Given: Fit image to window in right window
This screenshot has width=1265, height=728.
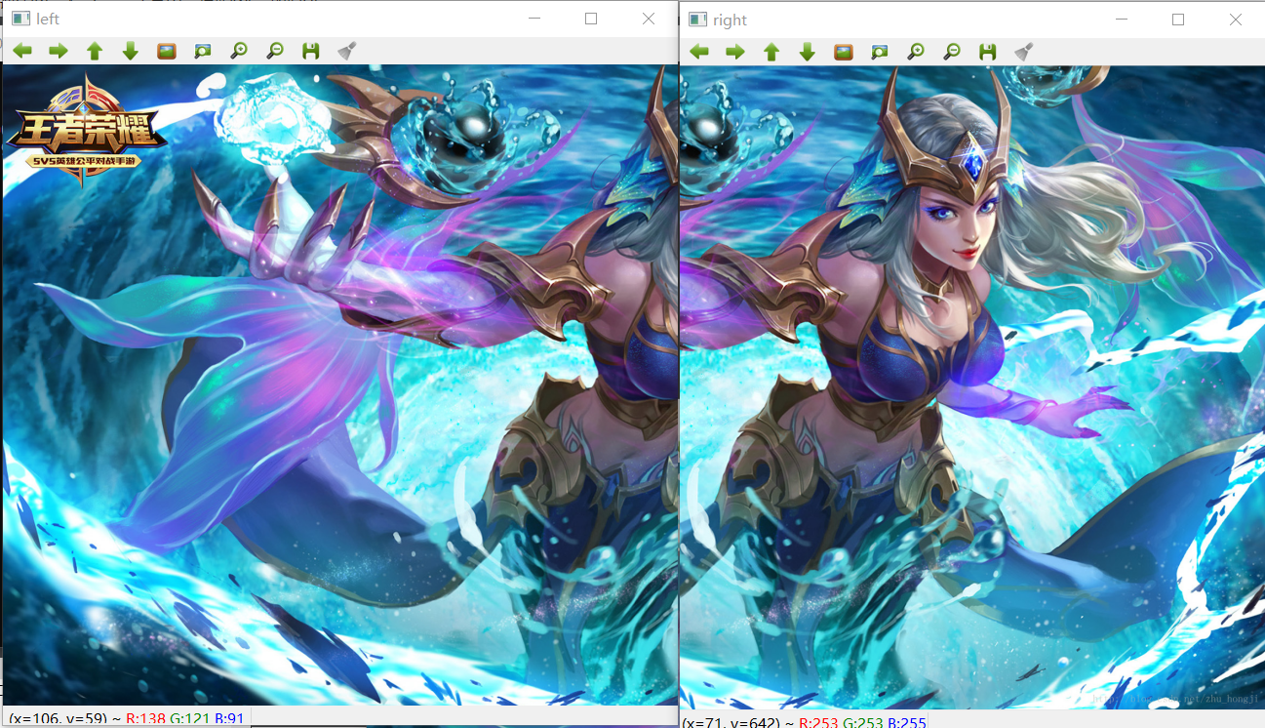Looking at the screenshot, I should click(x=880, y=52).
